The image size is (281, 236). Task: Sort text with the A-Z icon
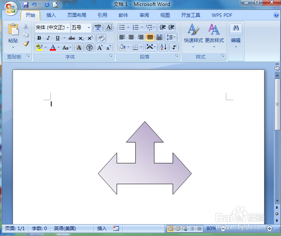tap(164, 47)
